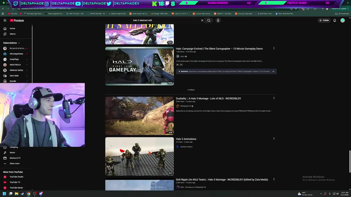Open the taskbar clock and date
Screen dimensions: 351x197
point(344,194)
